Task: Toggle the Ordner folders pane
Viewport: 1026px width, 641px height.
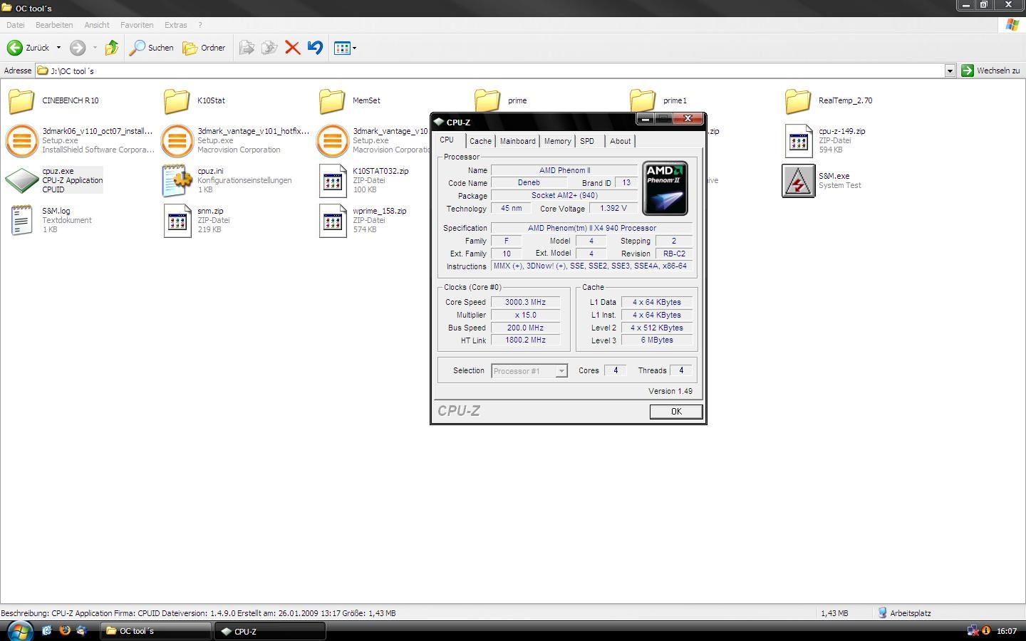Action: pyautogui.click(x=204, y=48)
